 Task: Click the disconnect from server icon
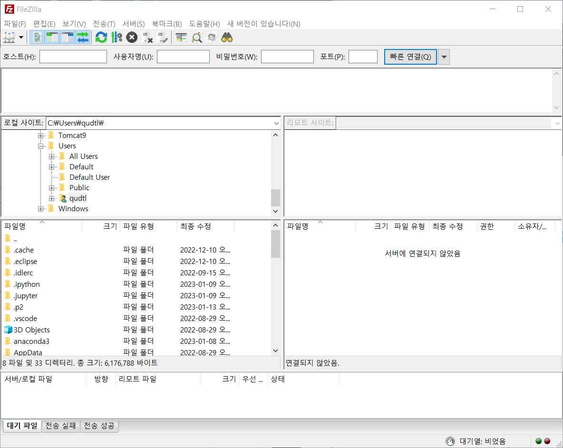coord(147,37)
